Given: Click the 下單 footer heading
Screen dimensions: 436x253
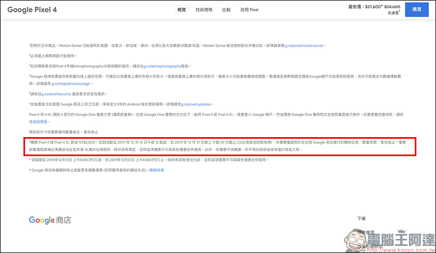Looking at the screenshot, I should pos(361,219).
